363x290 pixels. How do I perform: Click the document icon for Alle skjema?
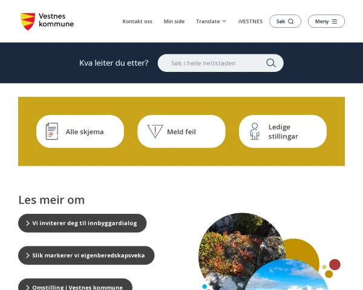(52, 131)
